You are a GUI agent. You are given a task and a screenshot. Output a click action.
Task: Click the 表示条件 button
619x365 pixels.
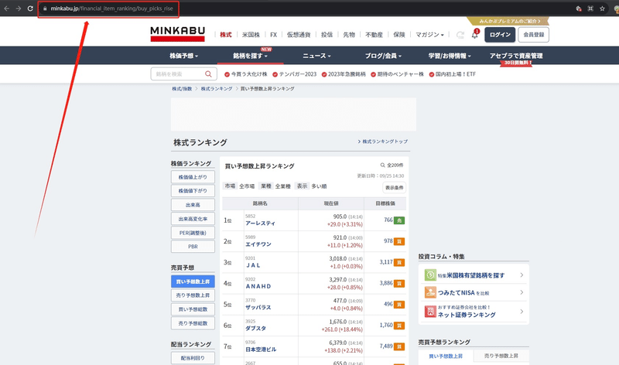point(394,187)
